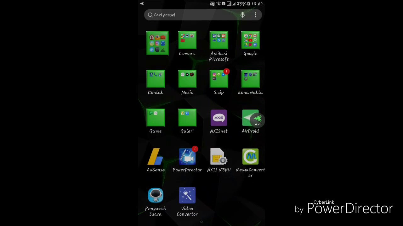The width and height of the screenshot is (403, 226).
Task: Tap the AirDroid label text
Action: click(250, 131)
